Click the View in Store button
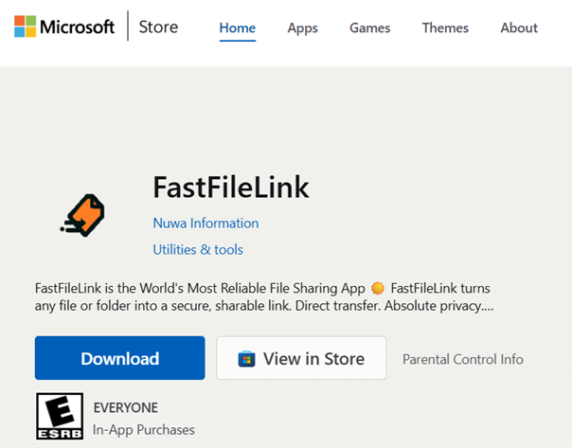572x448 pixels. [301, 358]
